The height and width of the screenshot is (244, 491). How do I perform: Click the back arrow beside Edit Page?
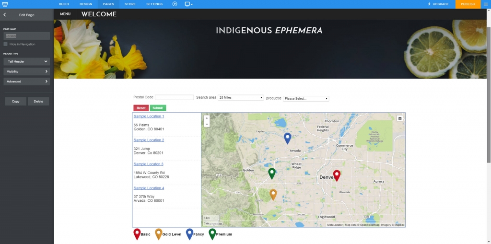5,15
